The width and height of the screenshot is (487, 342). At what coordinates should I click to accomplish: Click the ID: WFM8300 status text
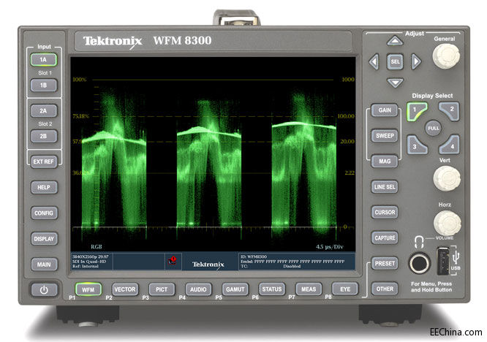point(254,256)
